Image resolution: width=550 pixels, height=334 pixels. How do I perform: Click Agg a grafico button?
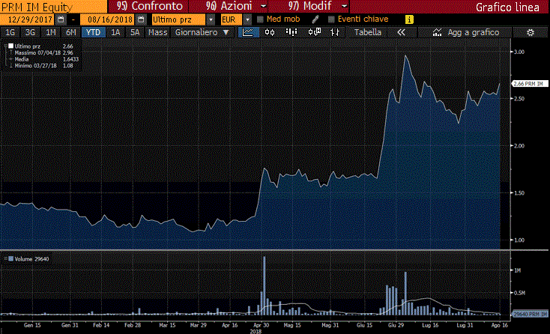[x=466, y=32]
